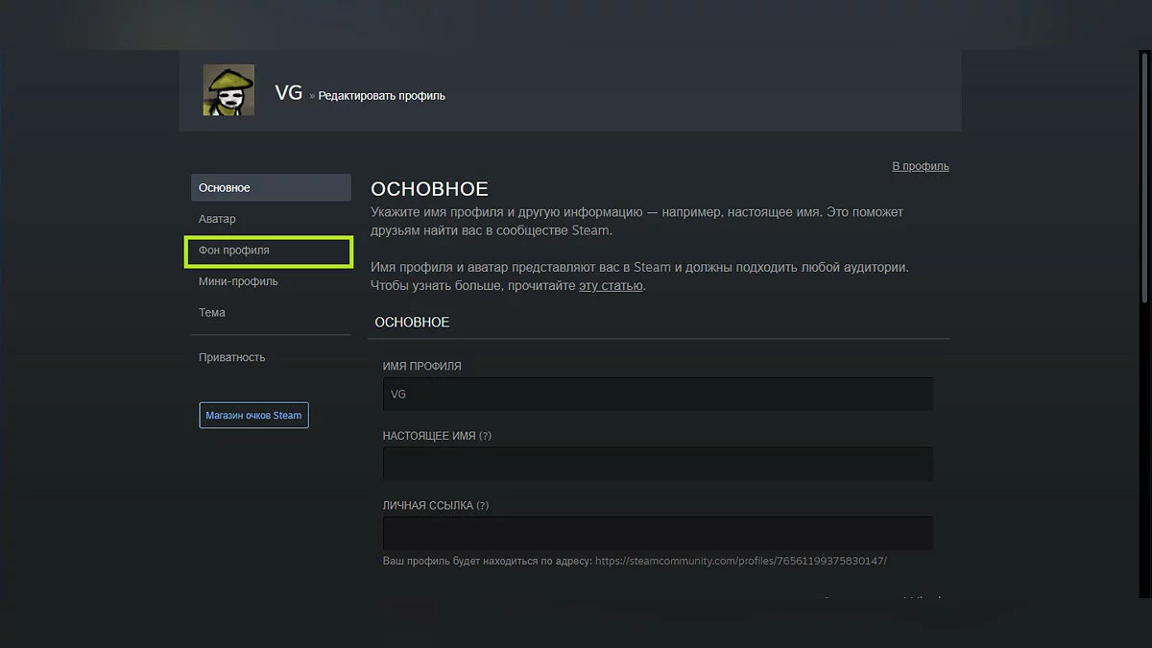Click the steamcommunity.com profile URL text
The image size is (1152, 648).
740,561
